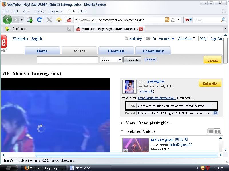Open the Yahoo search engine selector
229x171 pixels.
click(x=188, y=20)
